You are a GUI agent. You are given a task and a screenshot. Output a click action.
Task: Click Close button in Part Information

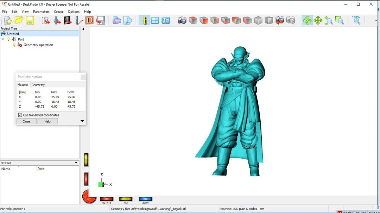(x=26, y=121)
